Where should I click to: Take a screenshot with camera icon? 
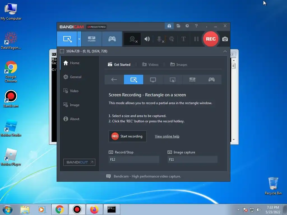pos(225,39)
